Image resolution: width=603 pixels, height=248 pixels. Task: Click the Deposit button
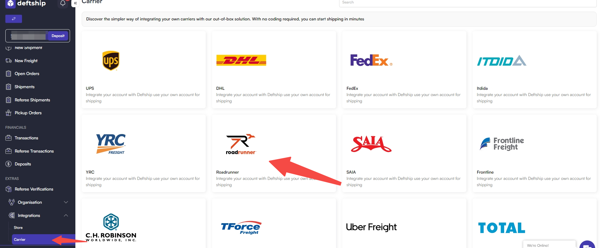(x=58, y=36)
